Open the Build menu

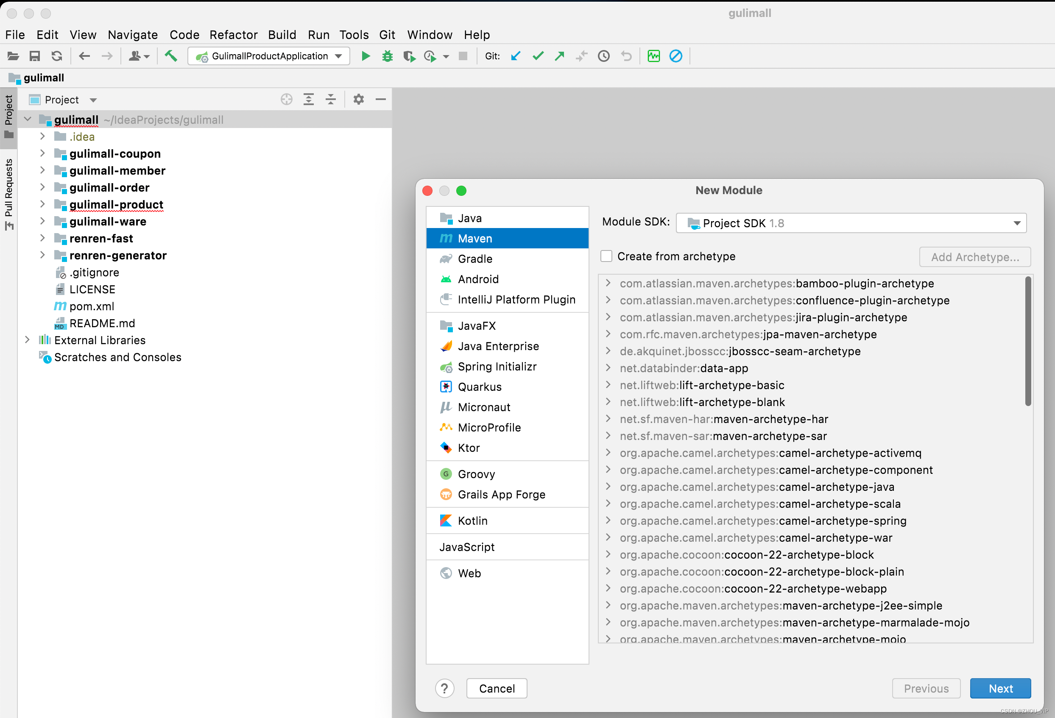(x=282, y=35)
